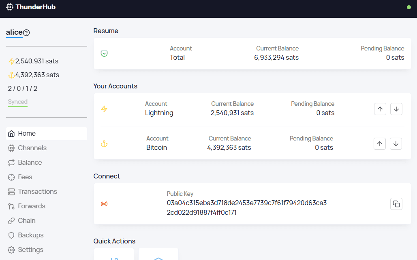The image size is (417, 260).
Task: Navigate to Transactions page
Action: click(37, 192)
